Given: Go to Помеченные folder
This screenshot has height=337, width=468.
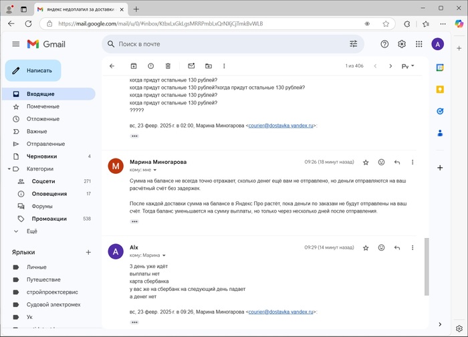Looking at the screenshot, I should 43,107.
